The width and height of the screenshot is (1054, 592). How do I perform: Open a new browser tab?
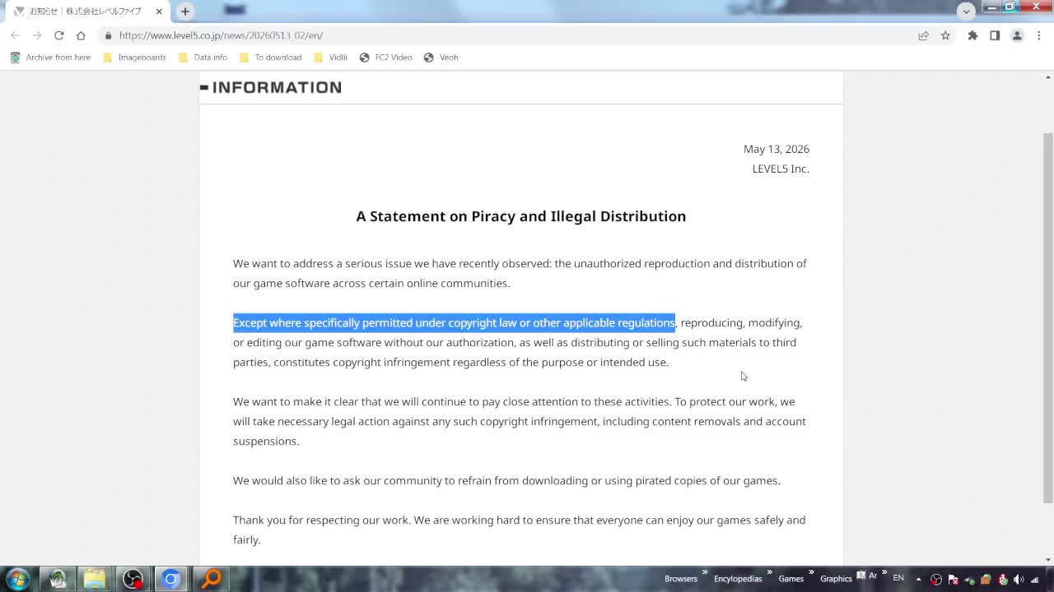[x=185, y=12]
